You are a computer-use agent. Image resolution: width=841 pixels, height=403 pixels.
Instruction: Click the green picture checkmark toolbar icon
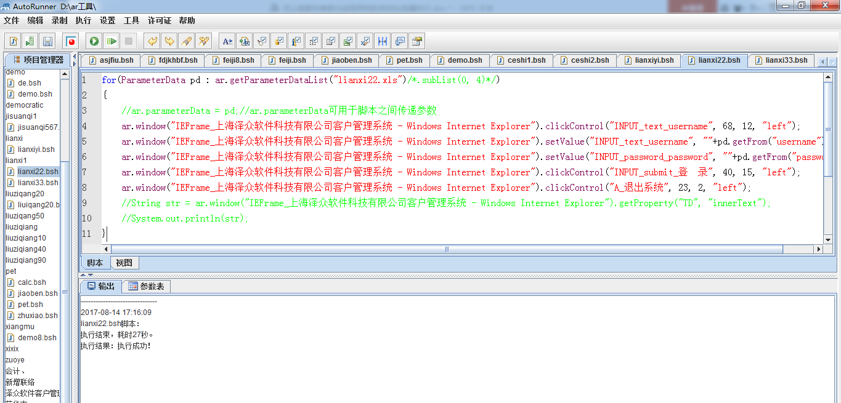tap(348, 41)
